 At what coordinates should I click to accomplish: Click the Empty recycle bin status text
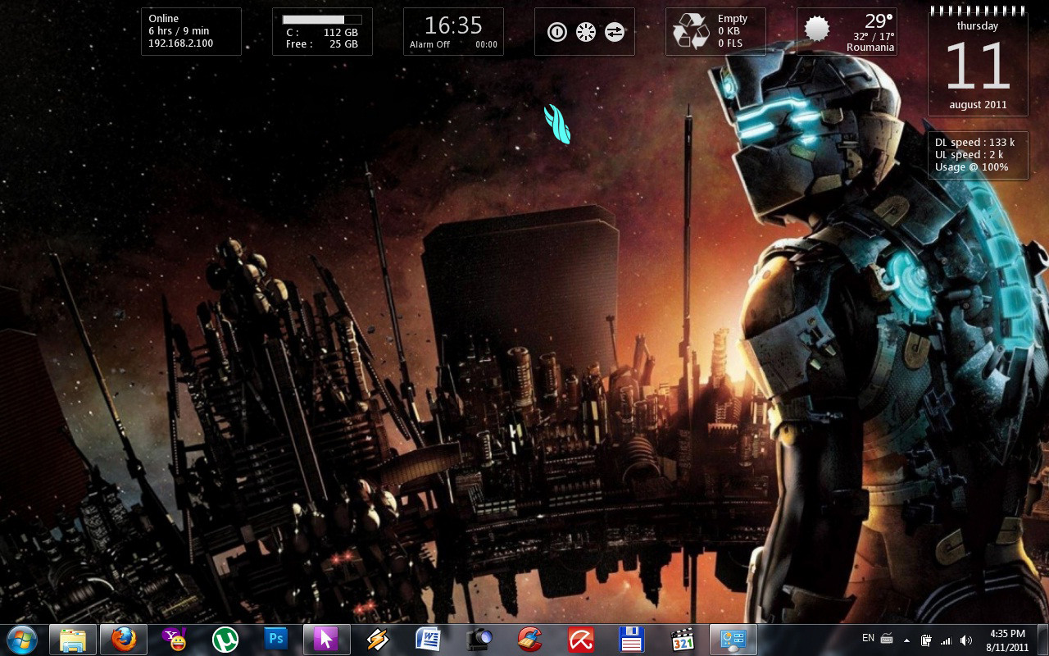(x=733, y=18)
